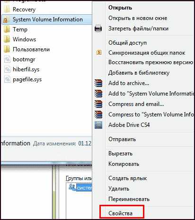
Task: Select Переименовать menu entry
Action: (x=129, y=199)
